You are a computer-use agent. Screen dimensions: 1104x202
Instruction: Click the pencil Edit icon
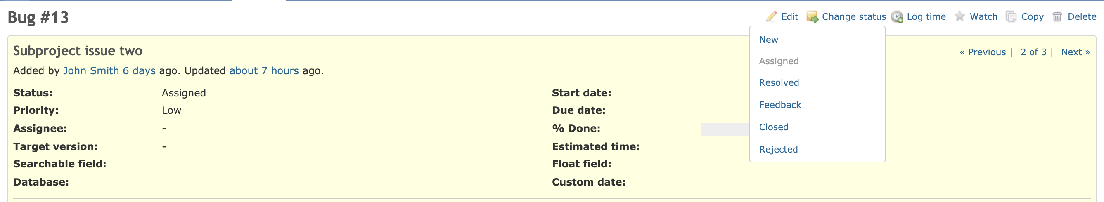click(771, 16)
